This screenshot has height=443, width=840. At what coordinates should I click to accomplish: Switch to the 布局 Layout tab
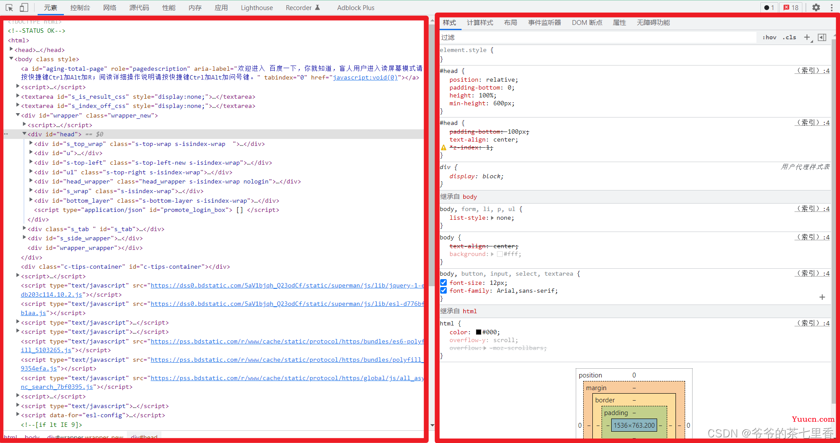511,23
